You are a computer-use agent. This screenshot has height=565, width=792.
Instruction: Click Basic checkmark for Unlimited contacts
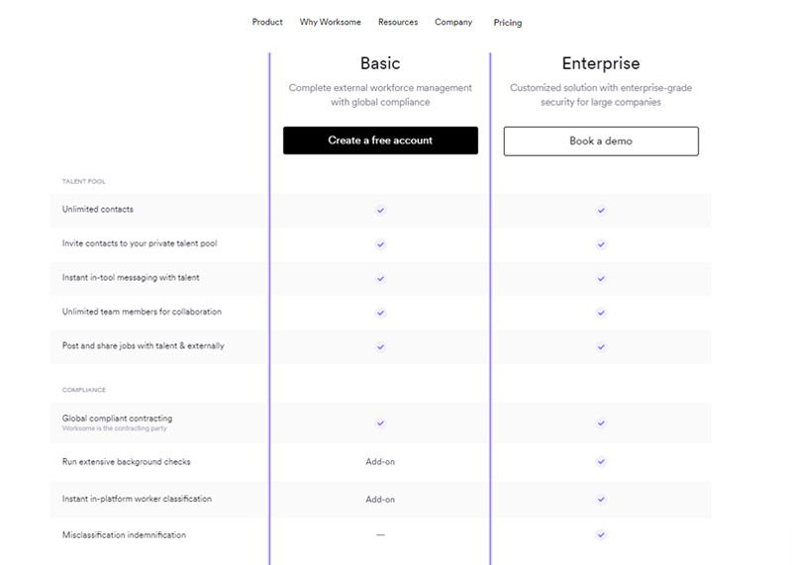[x=380, y=210]
